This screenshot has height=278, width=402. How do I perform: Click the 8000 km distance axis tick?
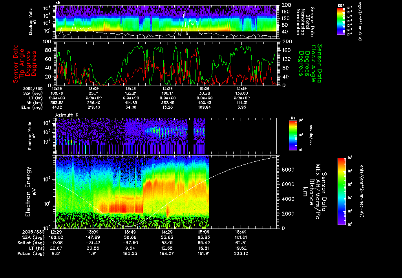pos(288,170)
